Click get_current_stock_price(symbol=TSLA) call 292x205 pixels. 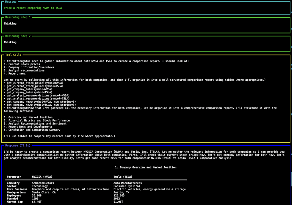click(x=35, y=86)
